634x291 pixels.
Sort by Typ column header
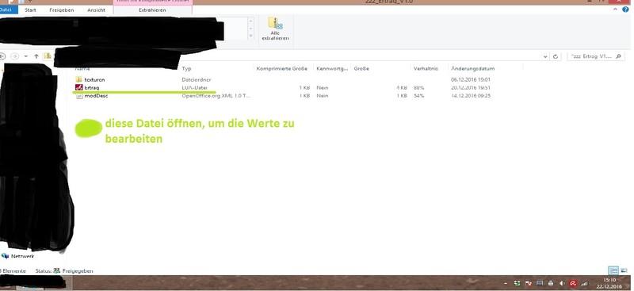pyautogui.click(x=186, y=69)
